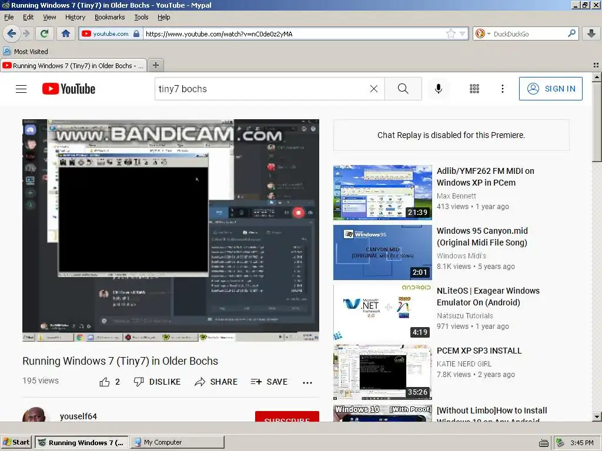Open the YouTube apps grid icon

pos(474,89)
